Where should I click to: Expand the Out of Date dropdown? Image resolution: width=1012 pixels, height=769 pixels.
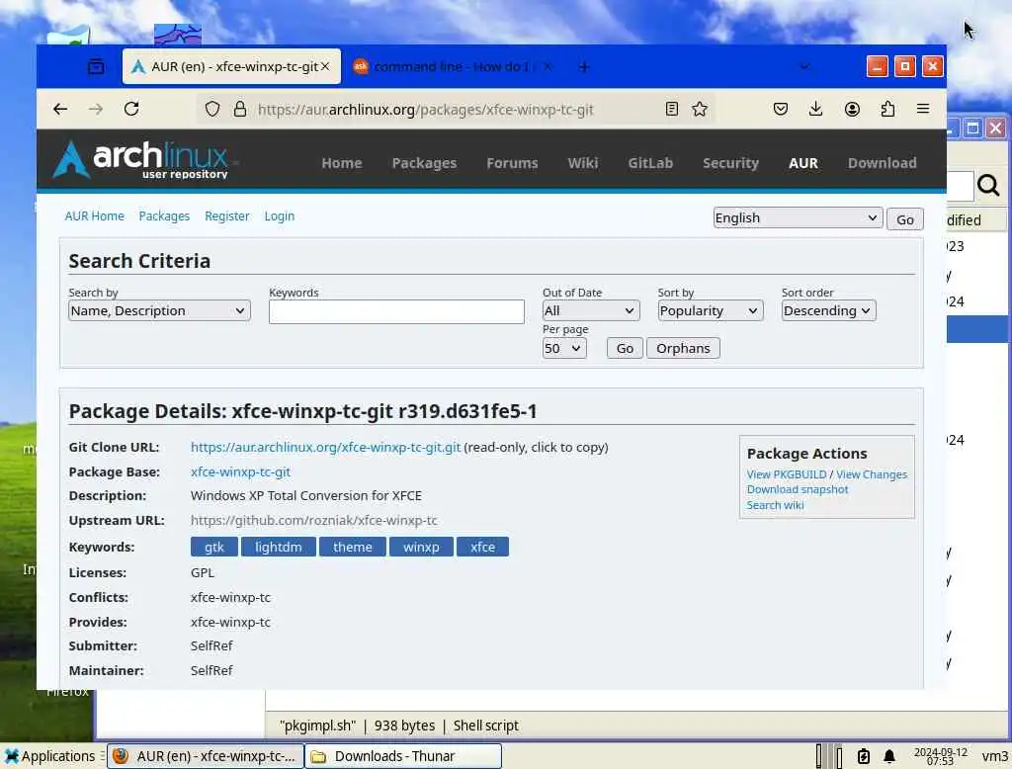coord(590,310)
